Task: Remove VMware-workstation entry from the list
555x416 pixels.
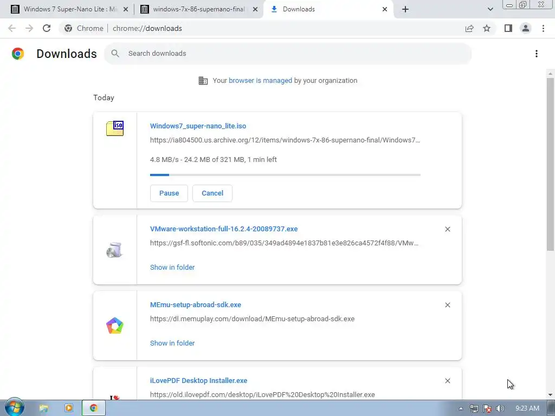Action: tap(447, 229)
